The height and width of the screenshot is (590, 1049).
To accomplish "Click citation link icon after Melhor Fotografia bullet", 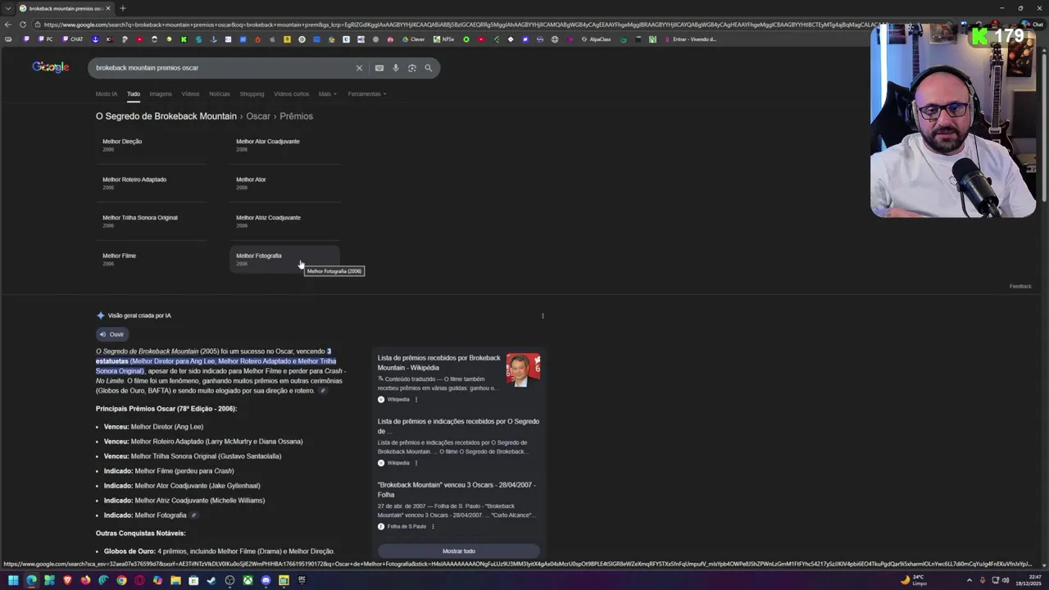I will point(193,515).
